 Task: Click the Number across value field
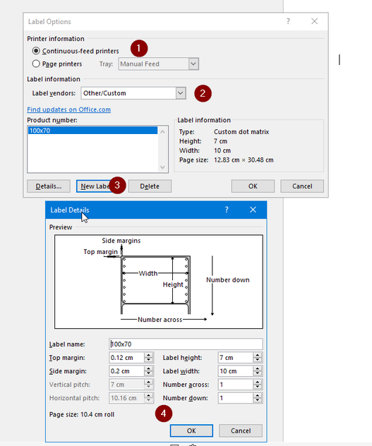coord(236,385)
